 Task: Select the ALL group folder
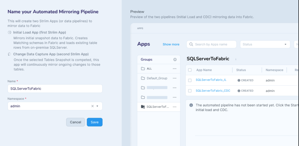pyautogui.click(x=159, y=68)
